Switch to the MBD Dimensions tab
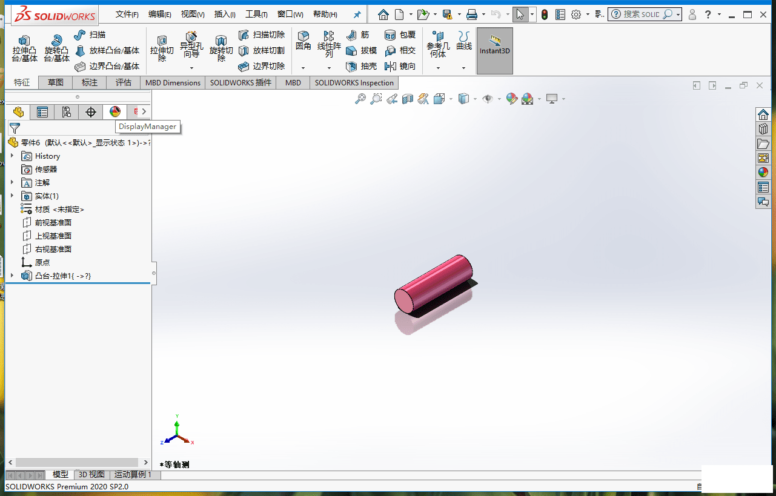Image resolution: width=776 pixels, height=496 pixels. 173,83
